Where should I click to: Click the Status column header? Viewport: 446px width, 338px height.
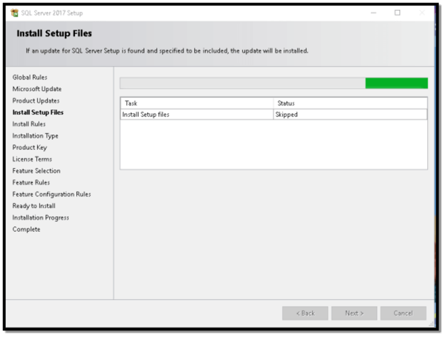350,103
